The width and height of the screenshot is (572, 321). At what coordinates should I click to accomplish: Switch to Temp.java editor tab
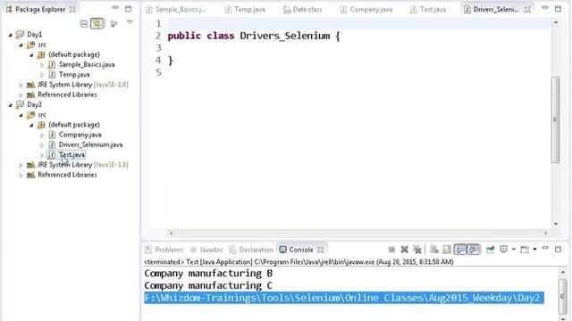click(x=245, y=10)
